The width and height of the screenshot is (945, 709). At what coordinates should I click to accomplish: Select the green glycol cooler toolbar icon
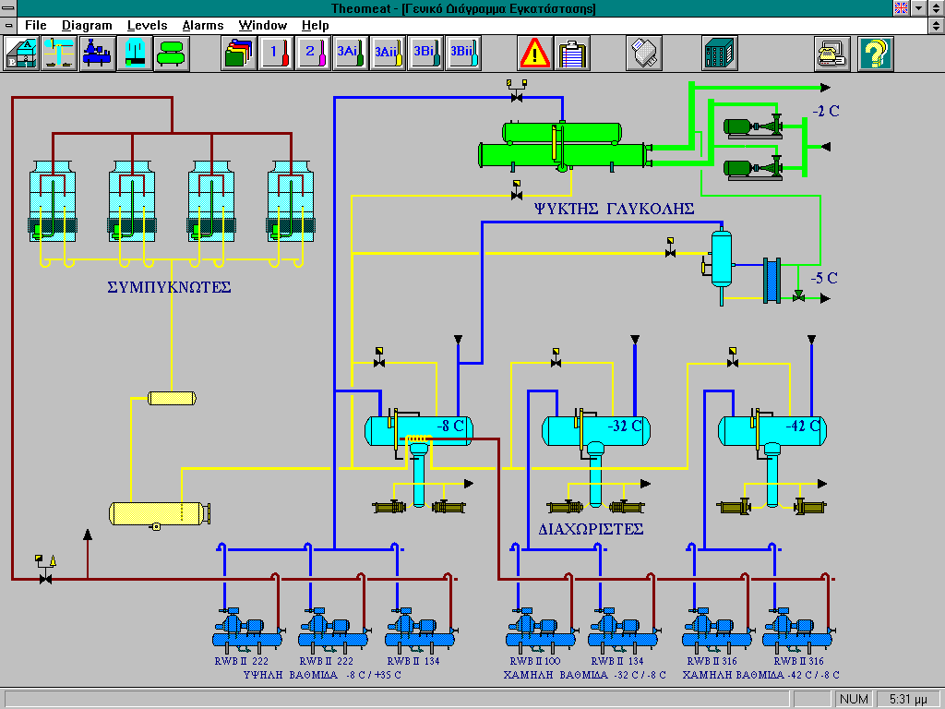172,53
